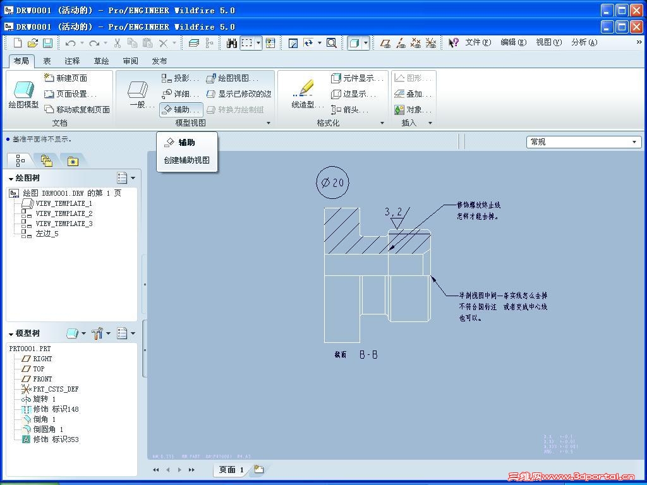Expand the toolbar overflow chevron
The width and height of the screenshot is (647, 485).
click(x=639, y=42)
